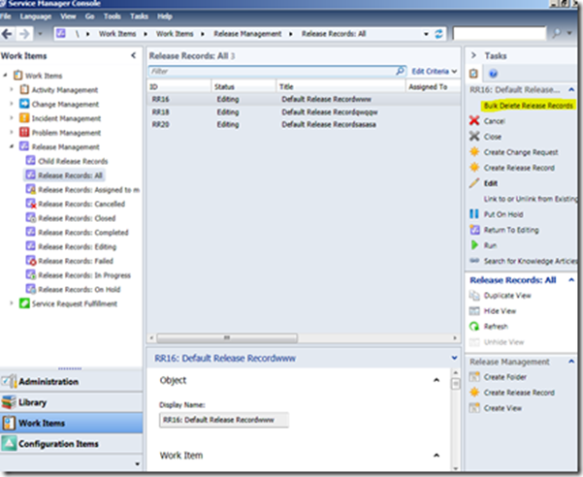Click the help question mark icon
This screenshot has height=477, width=583.
493,74
